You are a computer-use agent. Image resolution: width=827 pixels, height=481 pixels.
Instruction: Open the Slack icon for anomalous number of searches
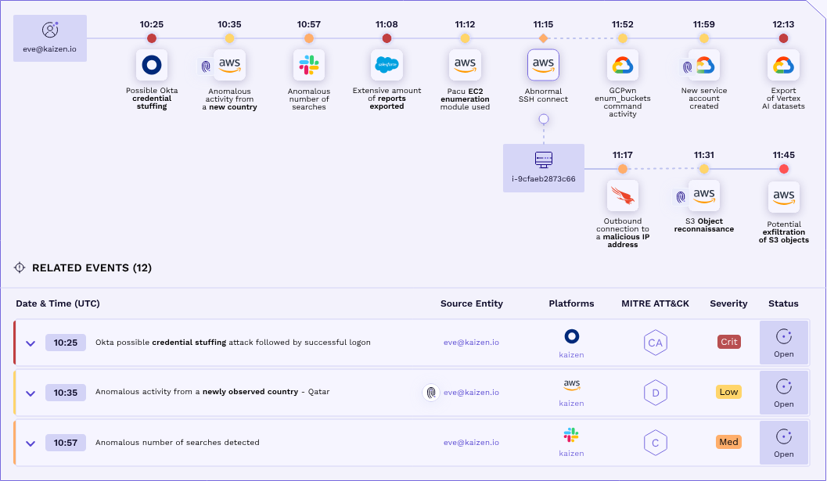308,65
